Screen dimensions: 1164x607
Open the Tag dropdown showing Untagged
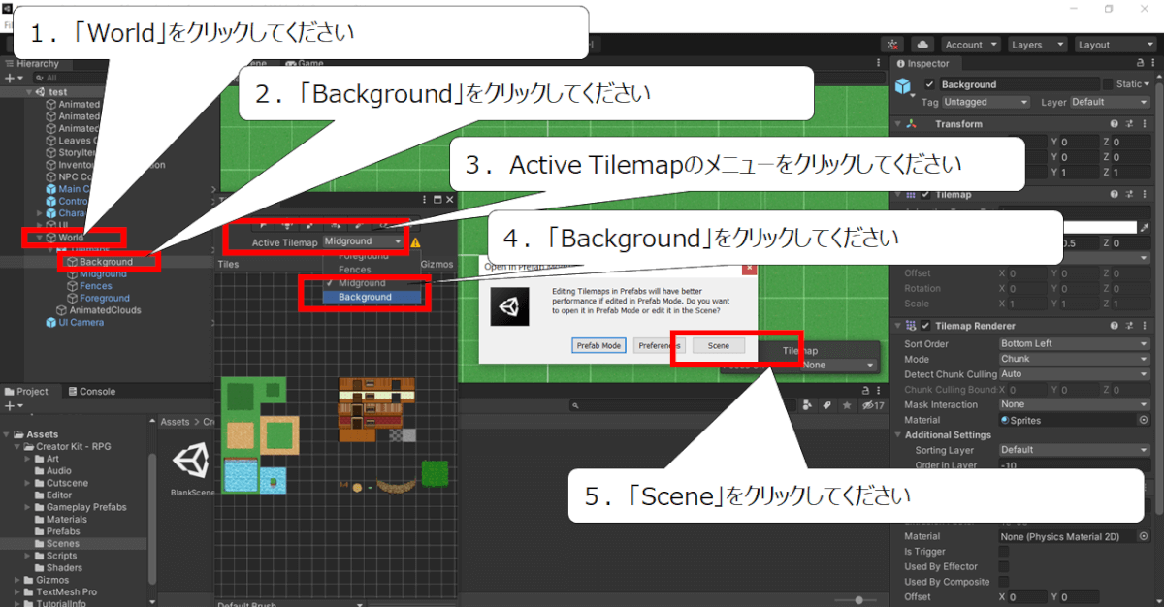[x=986, y=102]
